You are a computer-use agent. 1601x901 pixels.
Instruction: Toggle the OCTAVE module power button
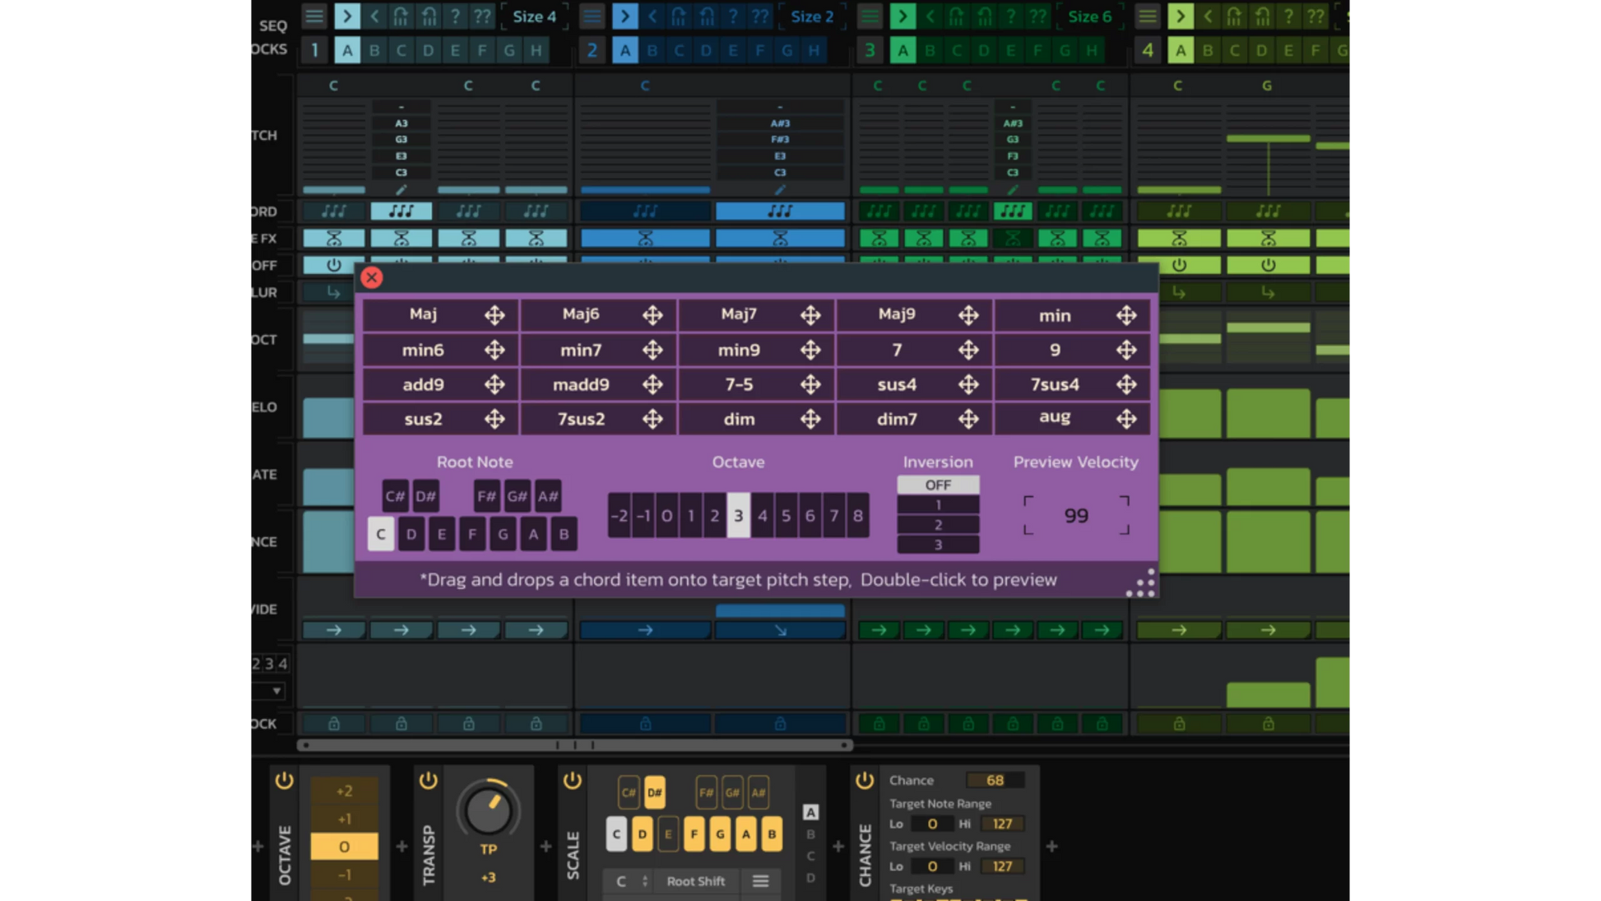tap(284, 781)
